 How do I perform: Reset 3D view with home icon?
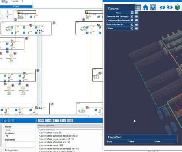(146, 7)
